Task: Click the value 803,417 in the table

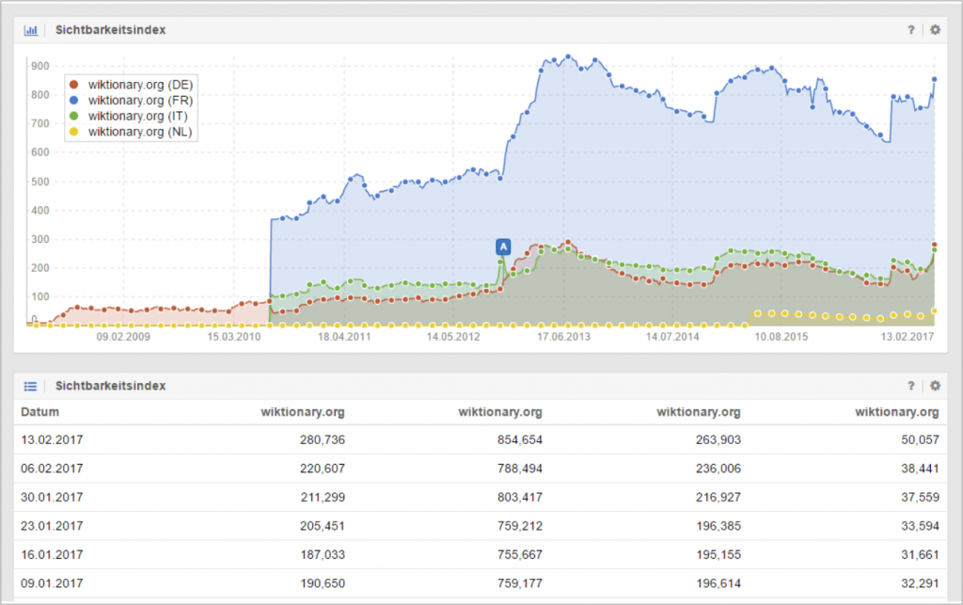Action: (520, 498)
